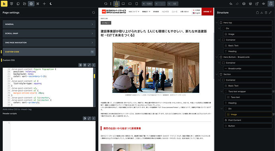Click the chevron icon above Custom CSS editor
Viewport: 275px width, 151px height.
[x=94, y=65]
